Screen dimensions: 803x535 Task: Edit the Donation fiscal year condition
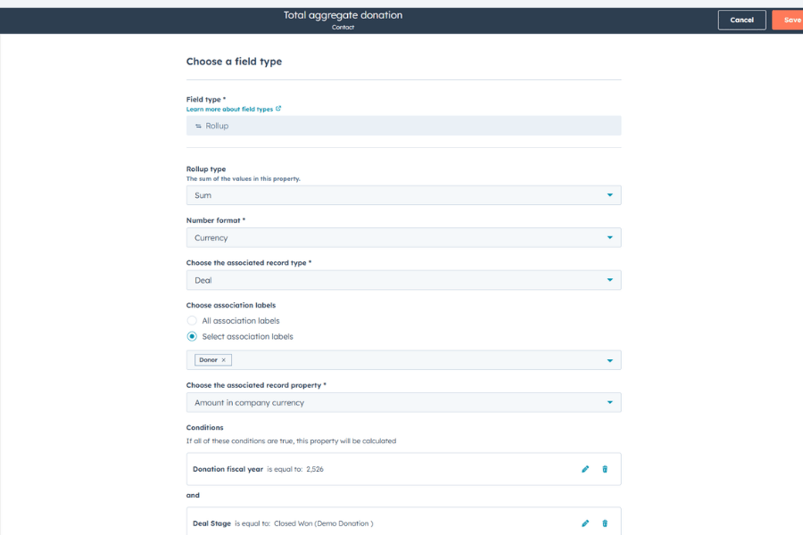585,469
